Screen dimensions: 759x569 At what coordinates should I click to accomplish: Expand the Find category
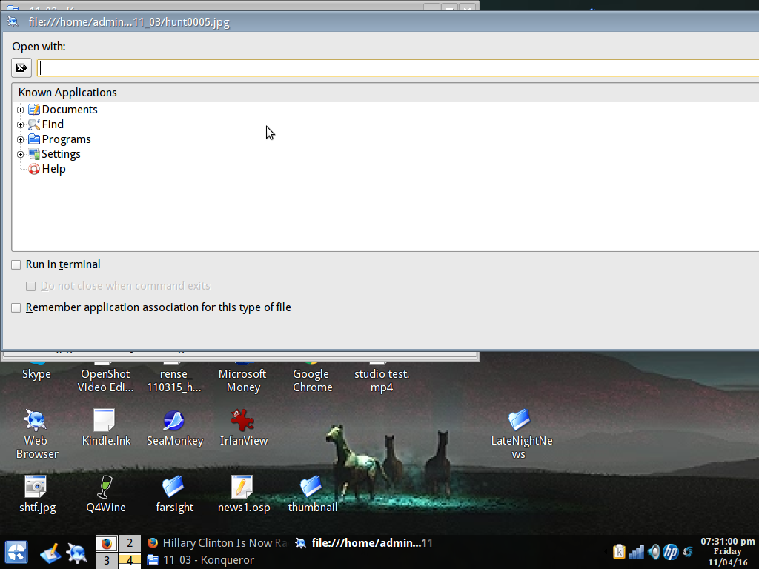coord(21,124)
